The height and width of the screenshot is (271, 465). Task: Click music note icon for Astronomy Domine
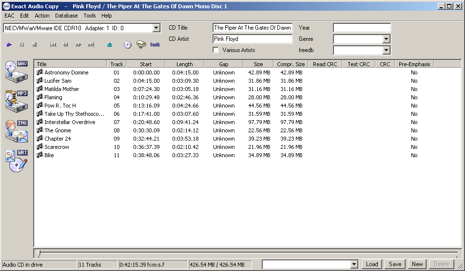(40, 72)
